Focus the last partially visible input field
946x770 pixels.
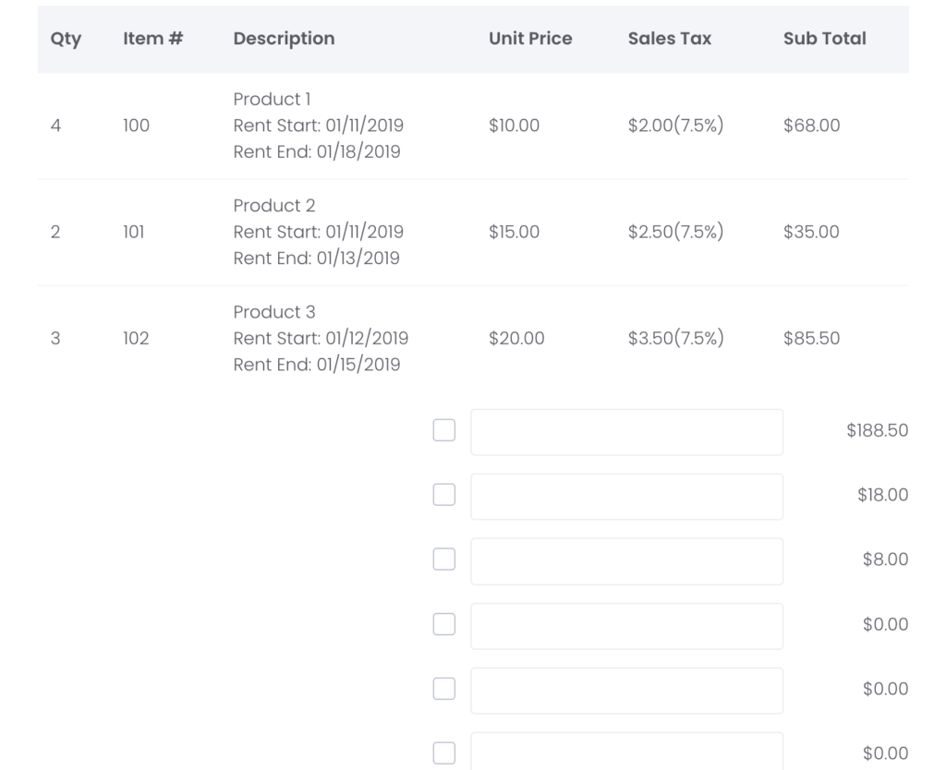coord(627,752)
